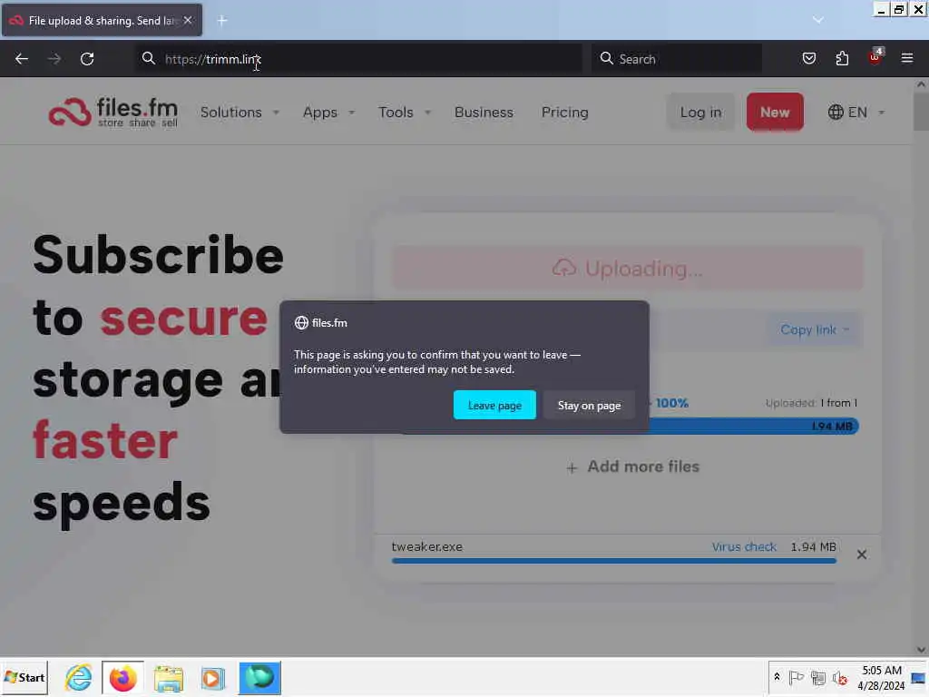Open the Pricing page
929x697 pixels.
[564, 112]
